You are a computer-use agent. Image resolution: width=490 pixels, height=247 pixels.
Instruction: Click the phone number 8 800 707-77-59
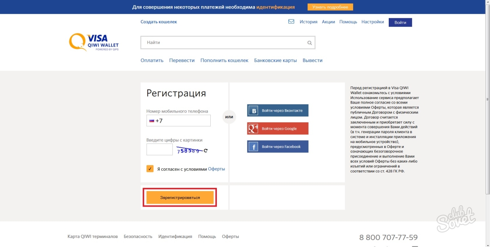click(388, 237)
